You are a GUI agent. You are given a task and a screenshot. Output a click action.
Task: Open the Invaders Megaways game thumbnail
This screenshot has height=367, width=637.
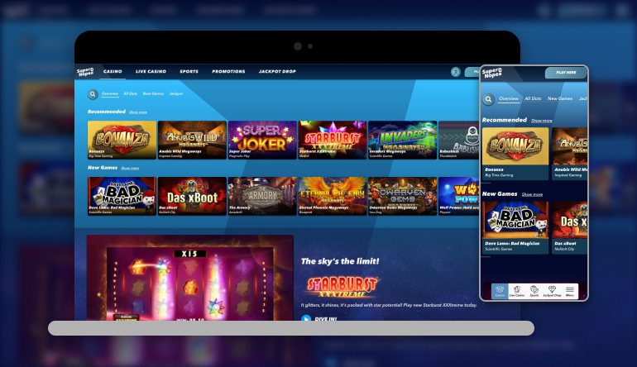[x=403, y=140]
